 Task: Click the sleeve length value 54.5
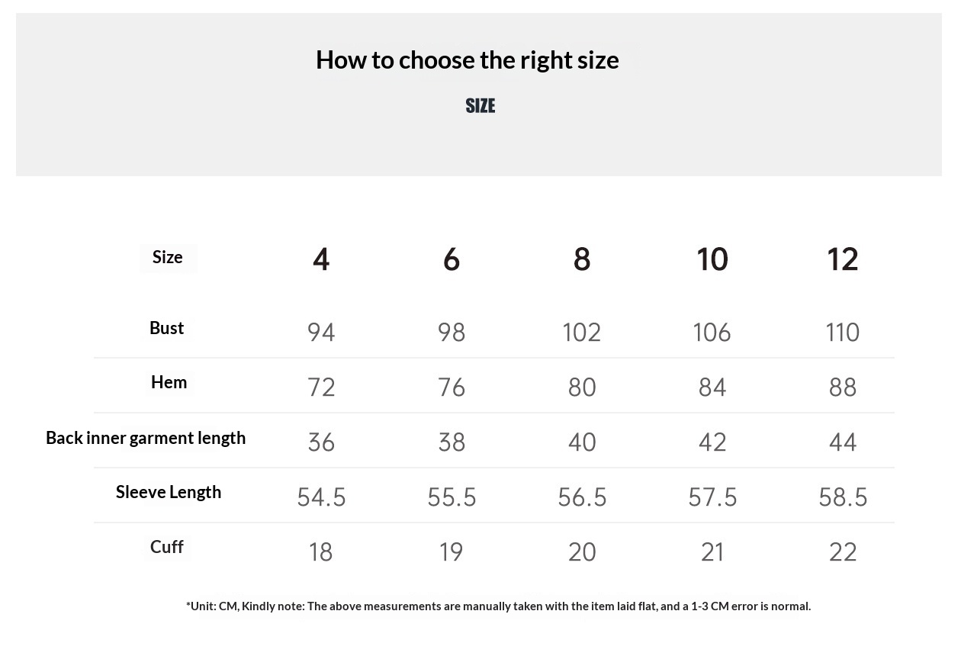tap(321, 497)
